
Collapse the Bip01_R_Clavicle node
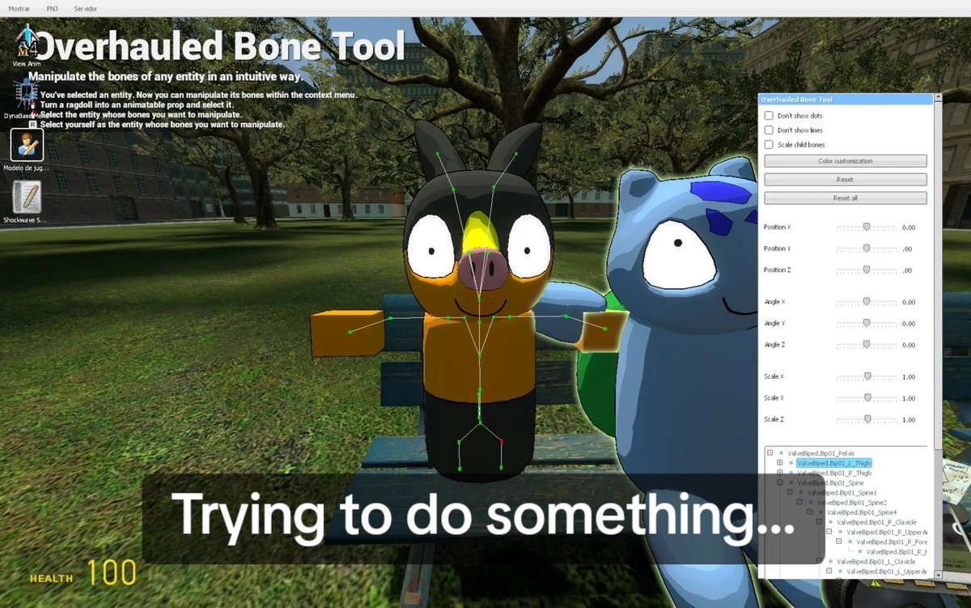(819, 522)
